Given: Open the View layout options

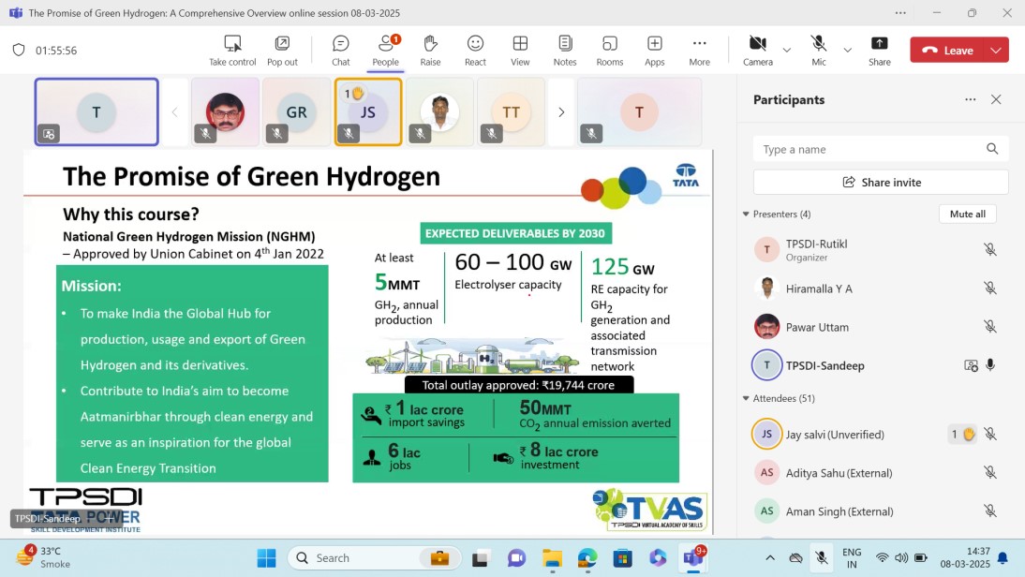Looking at the screenshot, I should (x=520, y=51).
